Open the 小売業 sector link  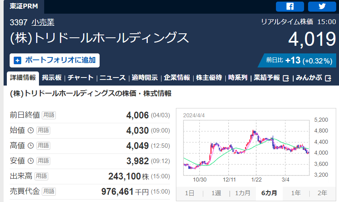pyautogui.click(x=43, y=22)
